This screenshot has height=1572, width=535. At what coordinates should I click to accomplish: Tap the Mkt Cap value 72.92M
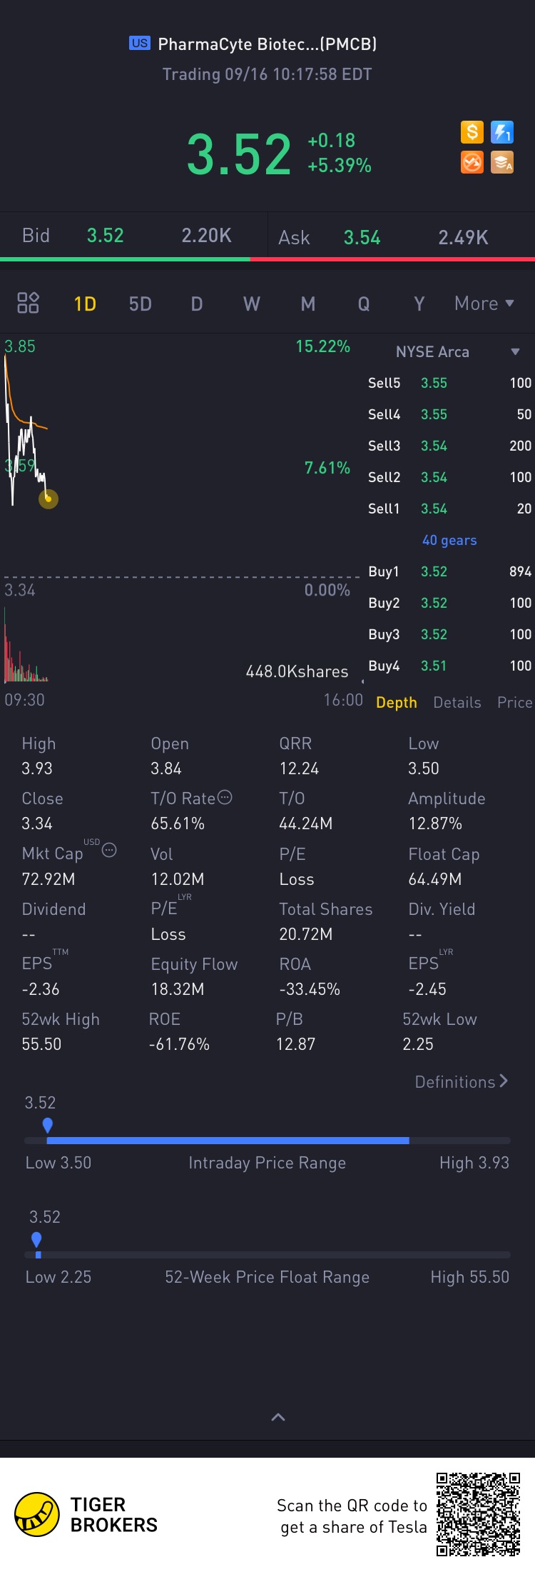49,879
